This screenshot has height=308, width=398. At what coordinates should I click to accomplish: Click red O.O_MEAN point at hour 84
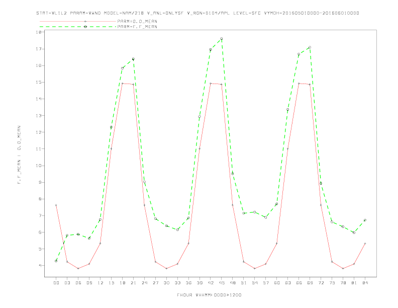coord(365,244)
